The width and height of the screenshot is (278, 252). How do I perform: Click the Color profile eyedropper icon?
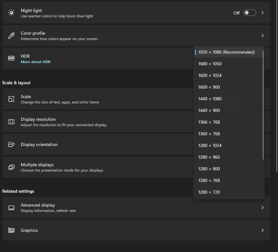(11, 36)
